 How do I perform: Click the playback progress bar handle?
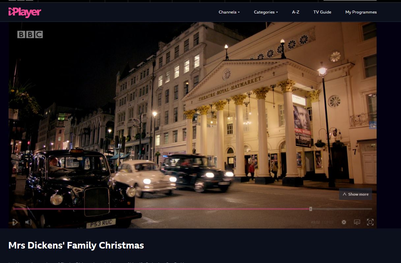click(x=311, y=209)
